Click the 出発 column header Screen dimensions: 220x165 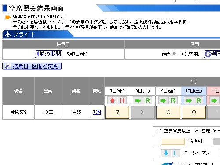point(48,91)
